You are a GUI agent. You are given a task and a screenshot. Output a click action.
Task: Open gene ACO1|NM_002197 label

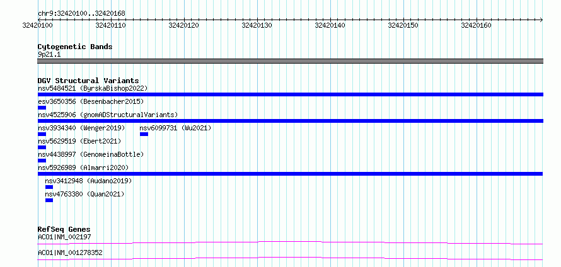pyautogui.click(x=65, y=237)
